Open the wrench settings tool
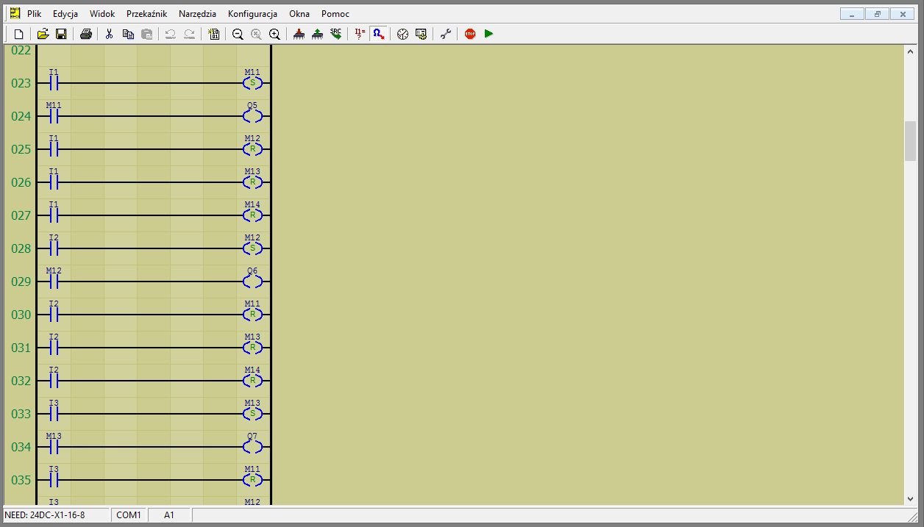Image resolution: width=924 pixels, height=527 pixels. 446,34
